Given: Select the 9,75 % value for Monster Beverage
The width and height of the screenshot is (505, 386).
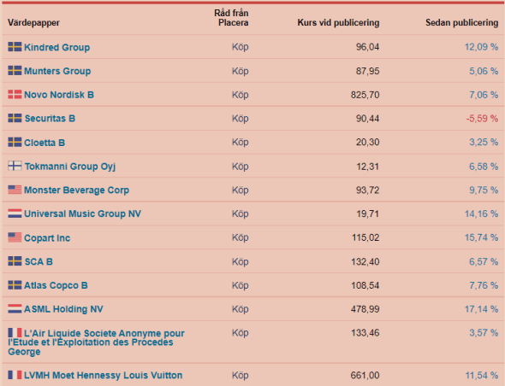Looking at the screenshot, I should (484, 190).
